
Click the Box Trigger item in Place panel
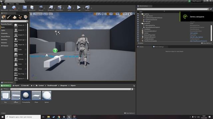(20, 74)
